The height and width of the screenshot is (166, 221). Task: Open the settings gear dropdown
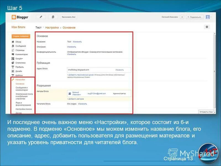tap(207, 27)
